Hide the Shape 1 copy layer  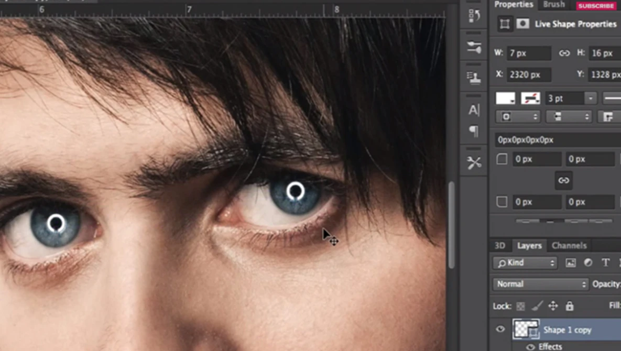(500, 329)
